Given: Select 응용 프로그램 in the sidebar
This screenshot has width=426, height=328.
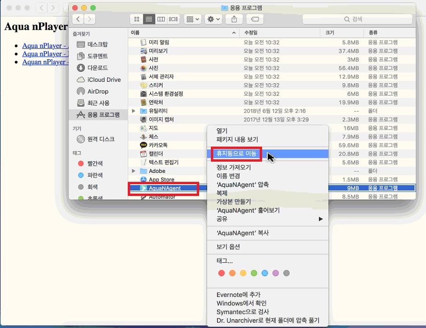Looking at the screenshot, I should tap(98, 115).
